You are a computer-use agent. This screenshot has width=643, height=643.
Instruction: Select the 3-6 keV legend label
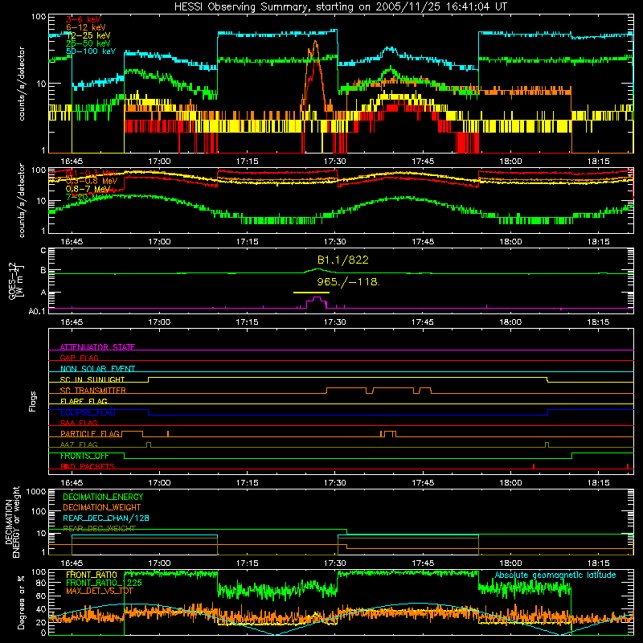(84, 19)
